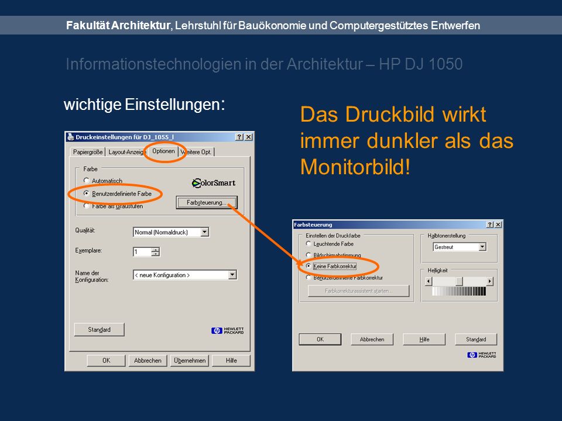This screenshot has width=562, height=421.
Task: Click Abbrechen in Farbsteuerung dialog
Action: 372,339
